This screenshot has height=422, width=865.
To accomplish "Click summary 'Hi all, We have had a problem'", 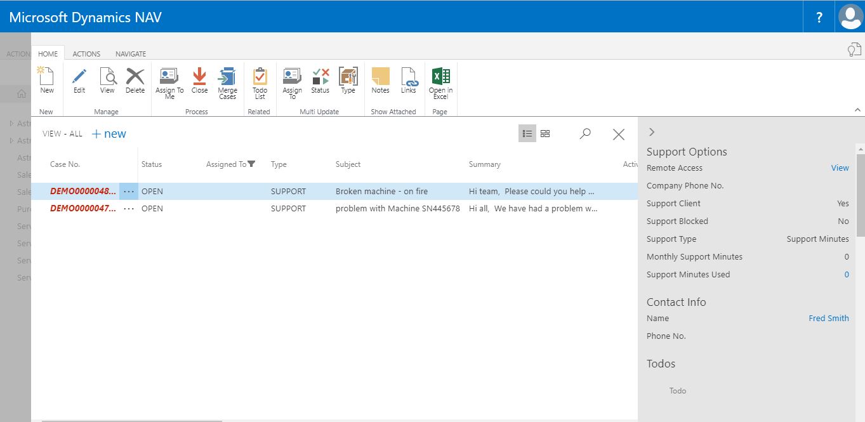I will tap(533, 208).
